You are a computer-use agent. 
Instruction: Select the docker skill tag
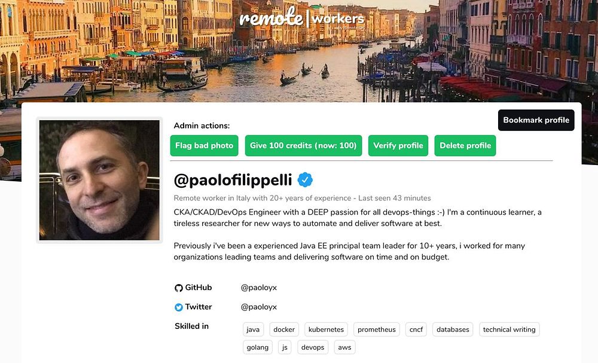[284, 330]
